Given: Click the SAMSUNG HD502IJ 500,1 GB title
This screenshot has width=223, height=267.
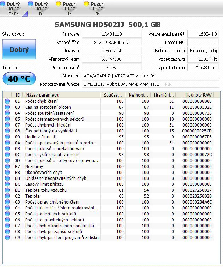Looking at the screenshot, I should tap(108, 25).
